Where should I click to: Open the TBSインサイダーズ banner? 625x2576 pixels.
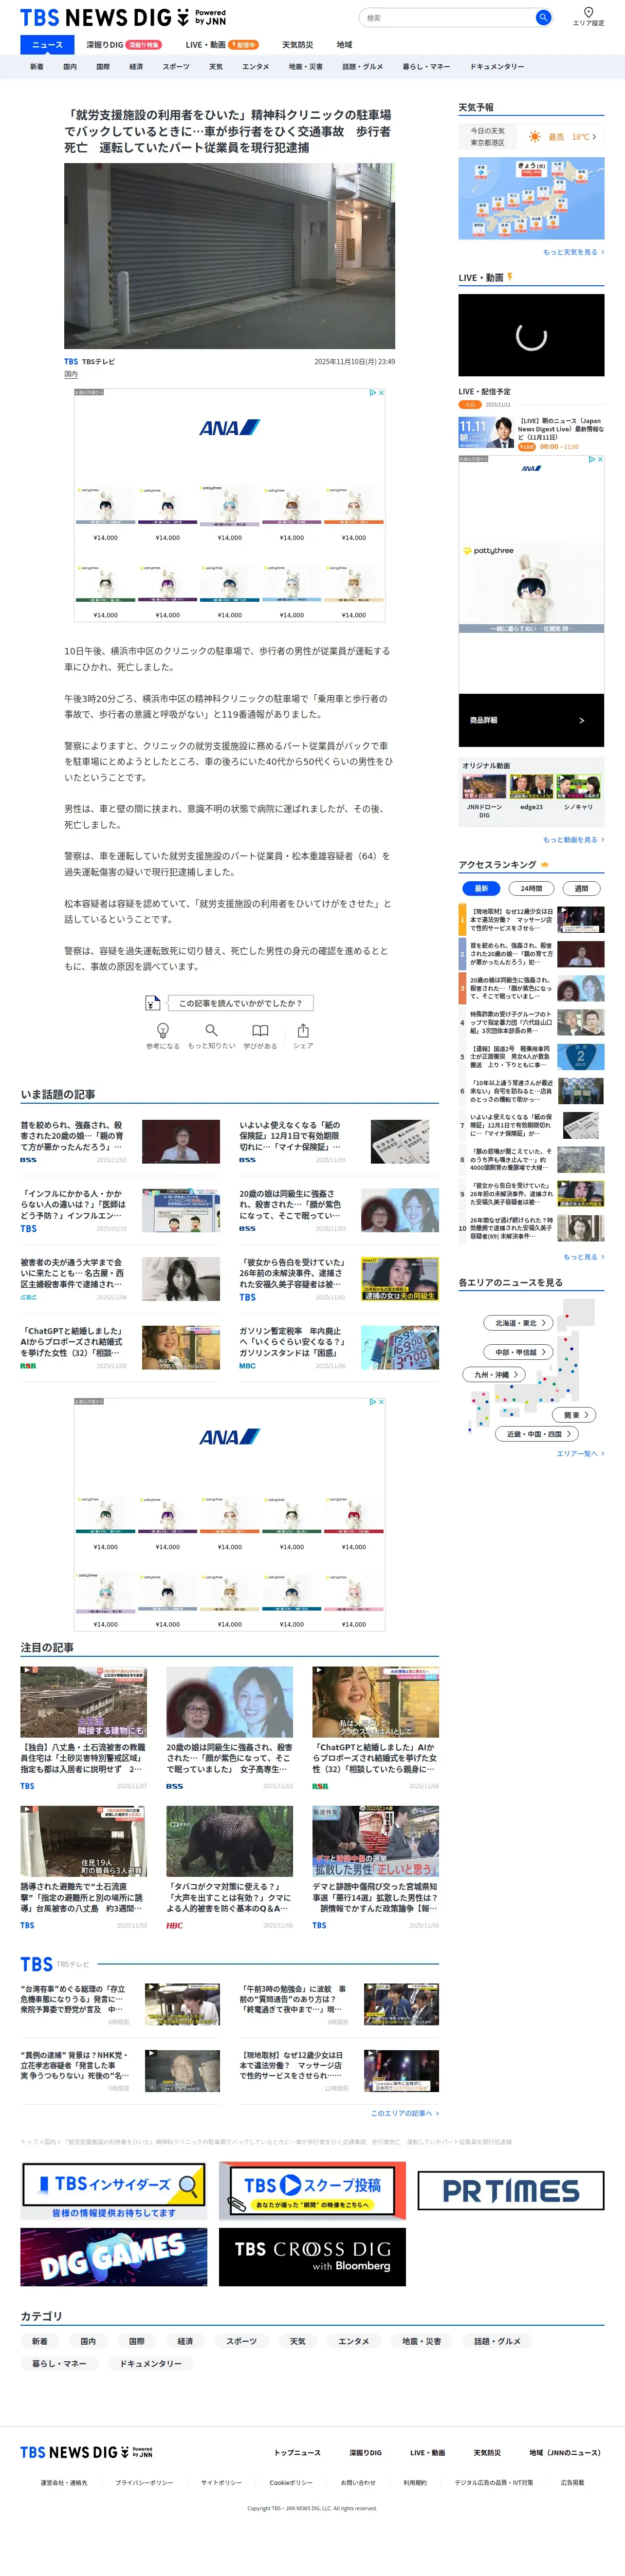114,2191
